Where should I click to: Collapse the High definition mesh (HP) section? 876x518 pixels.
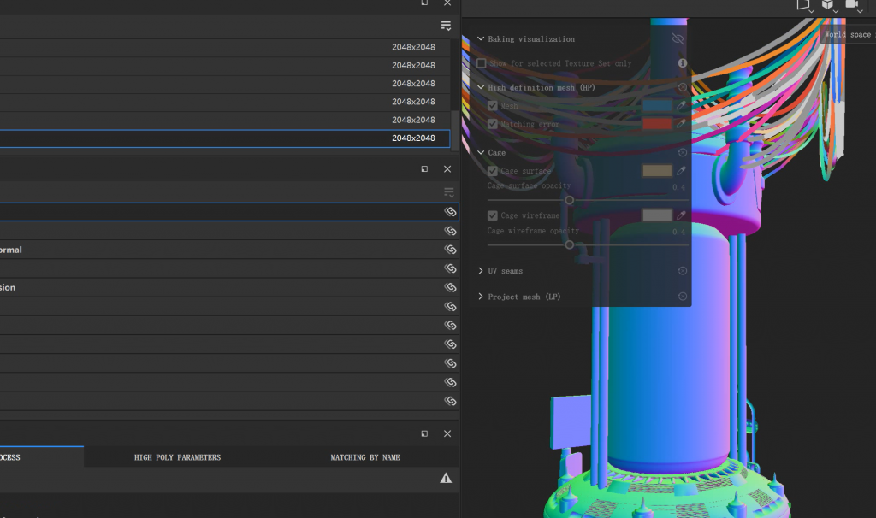click(x=481, y=87)
